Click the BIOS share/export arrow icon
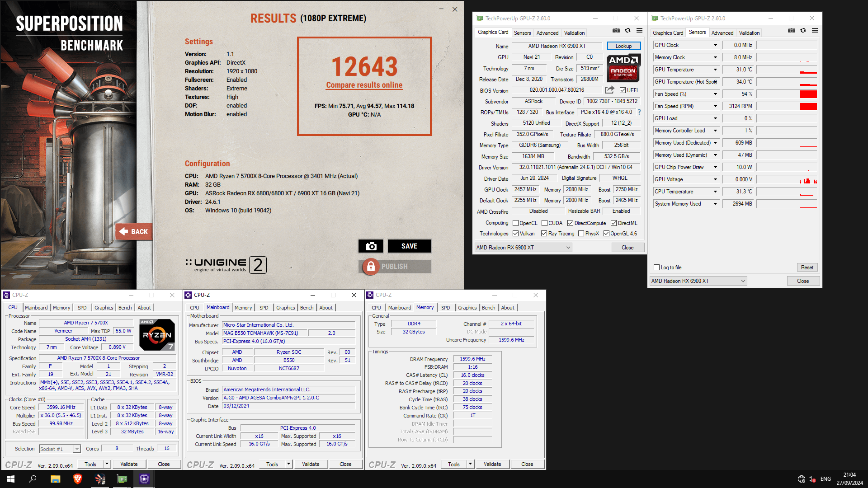The height and width of the screenshot is (488, 868). point(609,90)
